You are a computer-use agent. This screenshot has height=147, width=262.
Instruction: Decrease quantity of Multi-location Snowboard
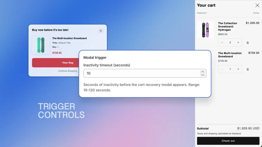tap(222, 69)
